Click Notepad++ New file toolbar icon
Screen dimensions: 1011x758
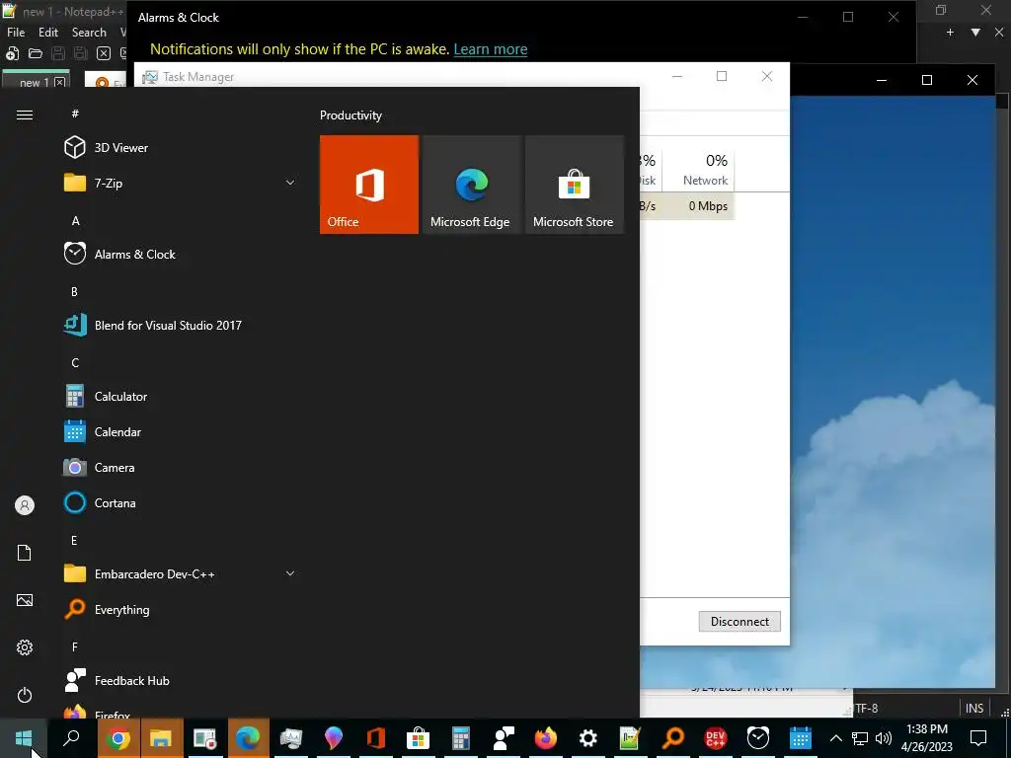(12, 53)
